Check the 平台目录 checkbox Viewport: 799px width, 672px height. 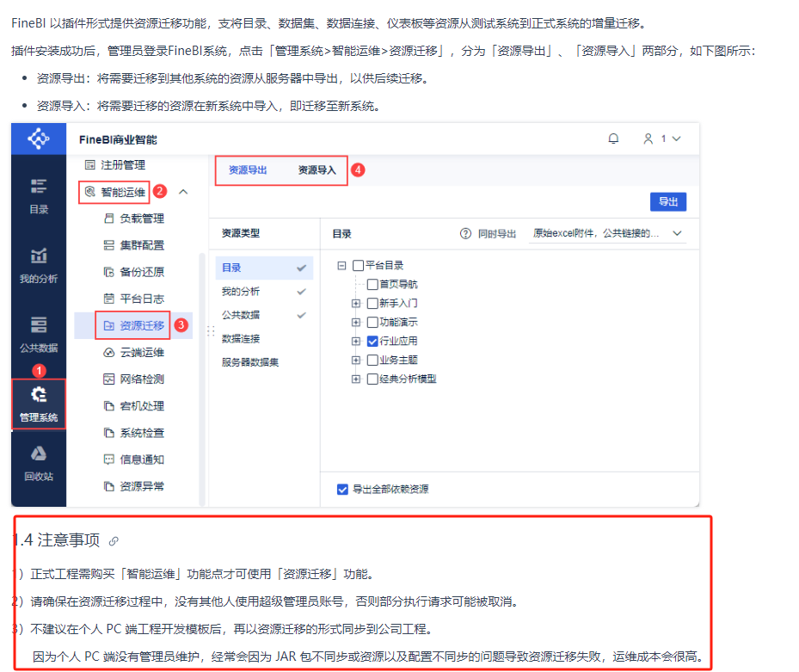[x=359, y=265]
